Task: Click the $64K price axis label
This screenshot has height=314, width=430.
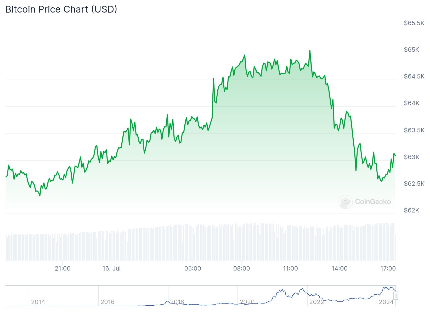Action: coord(411,103)
